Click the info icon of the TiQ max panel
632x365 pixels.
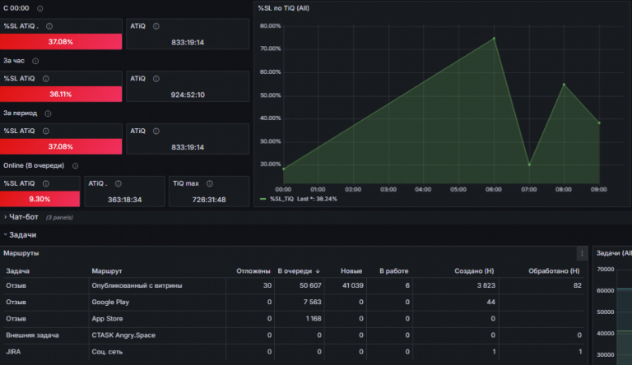pos(210,183)
